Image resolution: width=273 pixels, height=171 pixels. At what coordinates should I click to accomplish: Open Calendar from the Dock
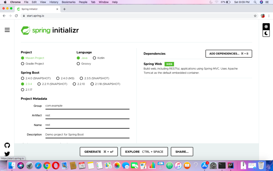point(82,165)
